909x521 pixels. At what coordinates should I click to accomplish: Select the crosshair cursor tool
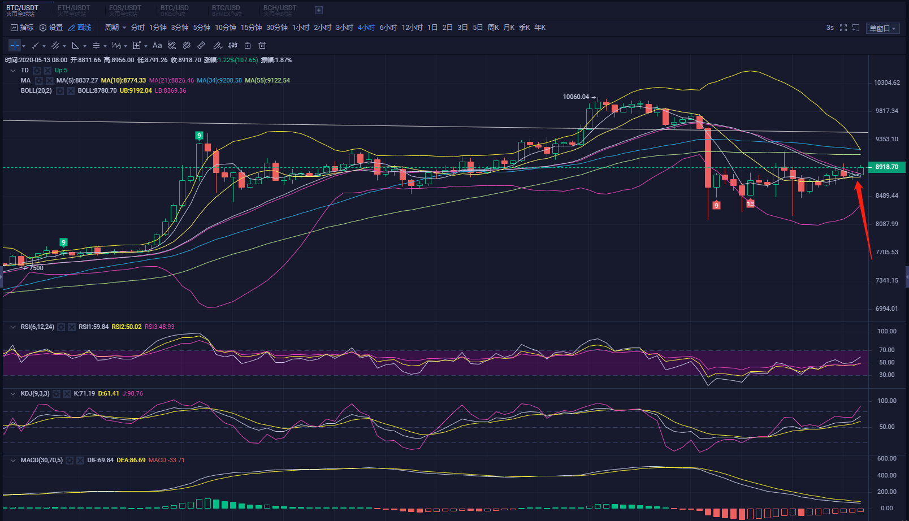(15, 46)
